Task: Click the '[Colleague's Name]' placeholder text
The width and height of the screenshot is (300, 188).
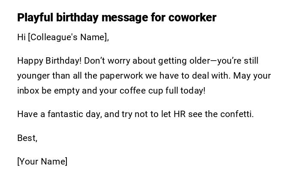Action: point(68,37)
